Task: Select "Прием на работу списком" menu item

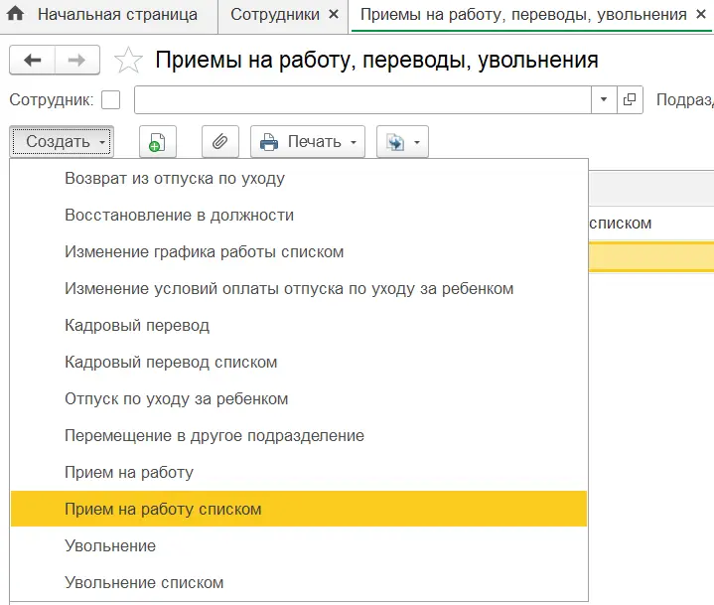Action: pyautogui.click(x=163, y=509)
